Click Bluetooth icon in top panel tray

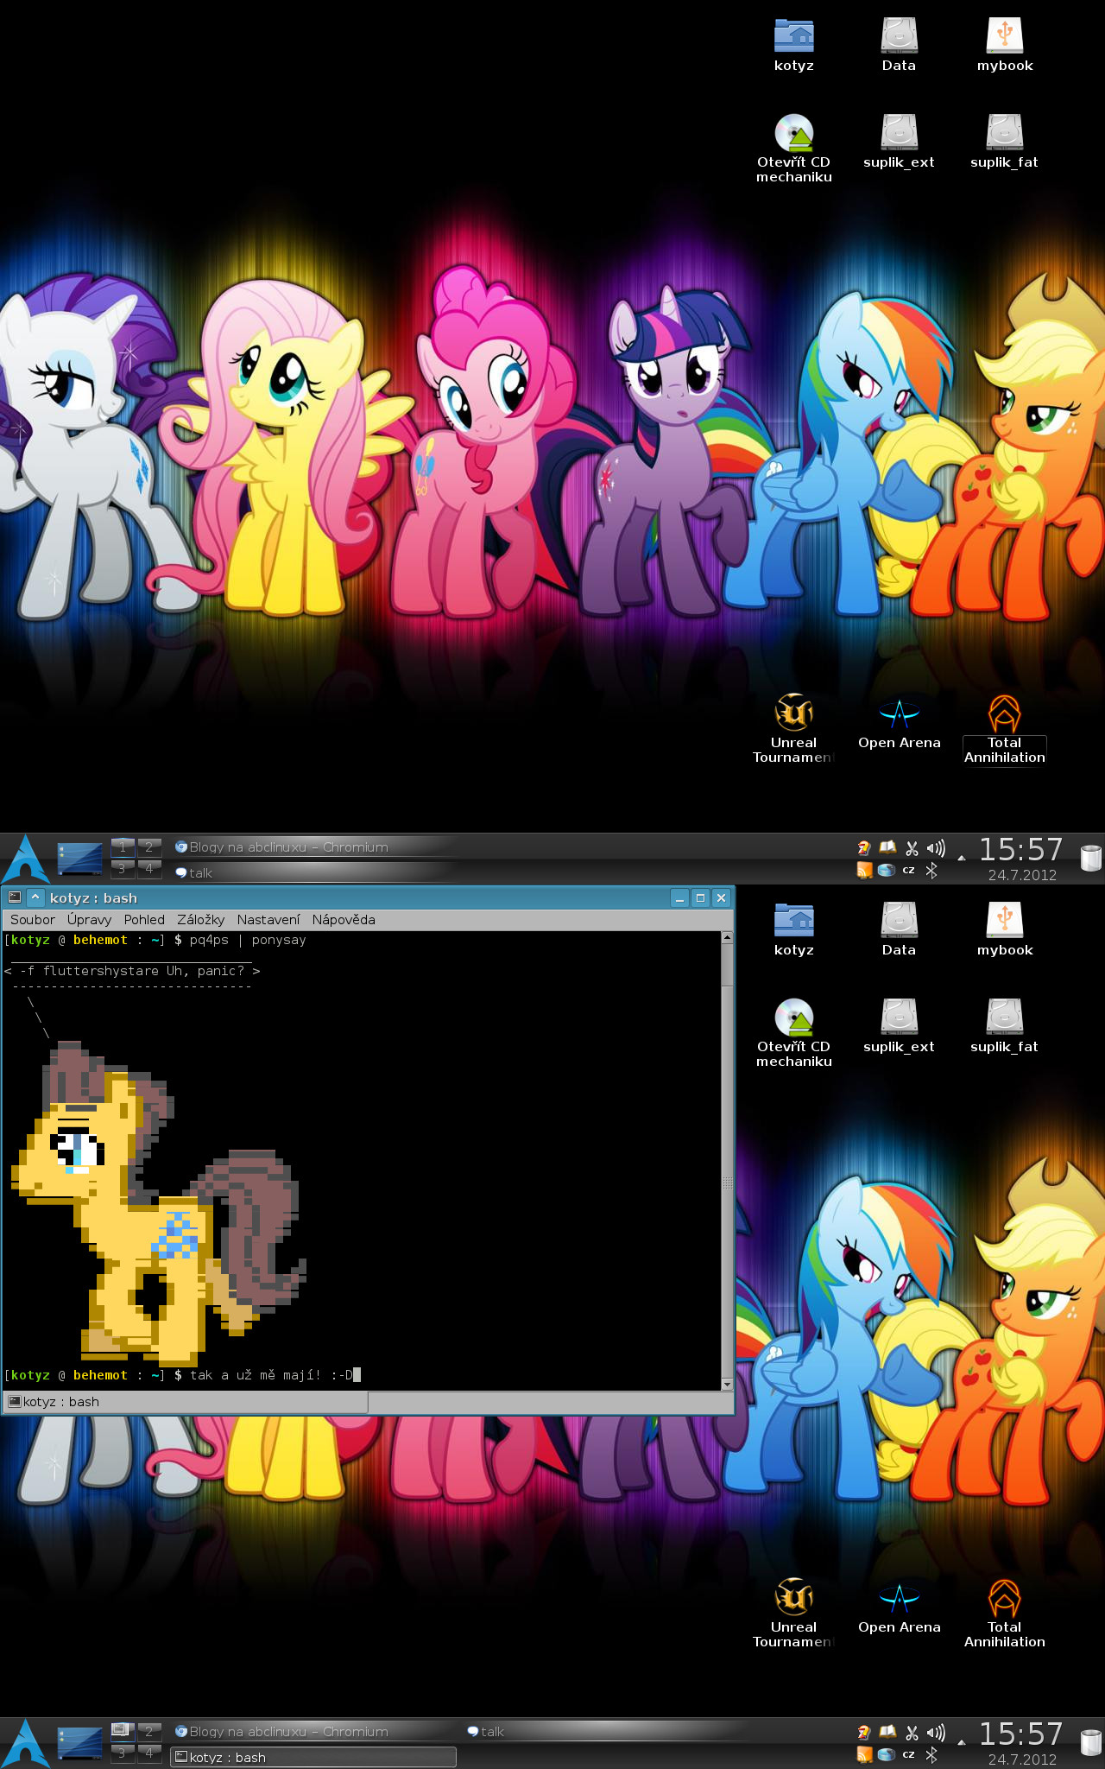(931, 871)
